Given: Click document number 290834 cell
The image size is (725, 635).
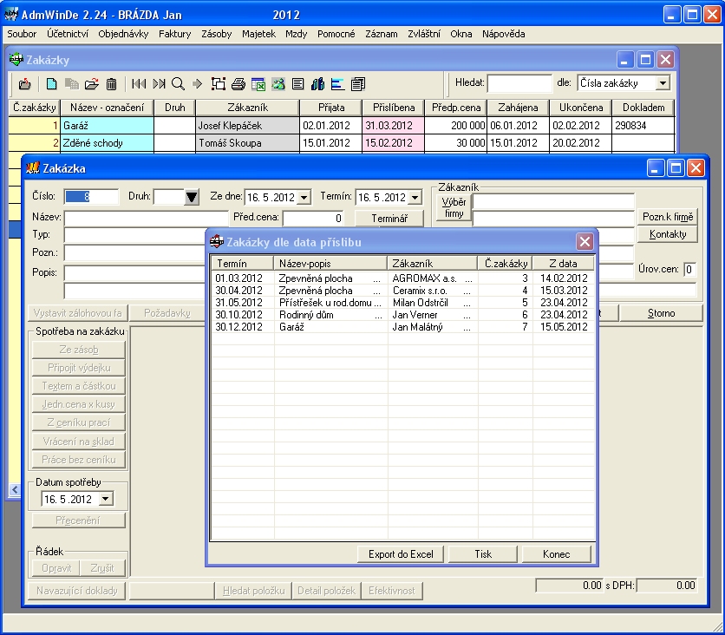Looking at the screenshot, I should click(x=643, y=125).
